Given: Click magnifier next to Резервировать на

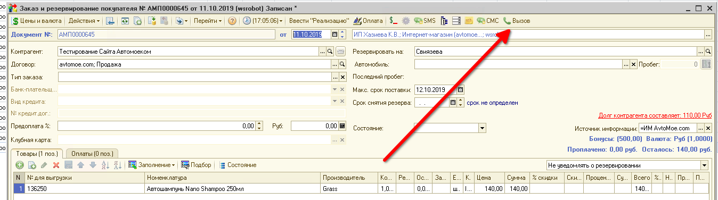Looking at the screenshot, I should click(708, 52).
